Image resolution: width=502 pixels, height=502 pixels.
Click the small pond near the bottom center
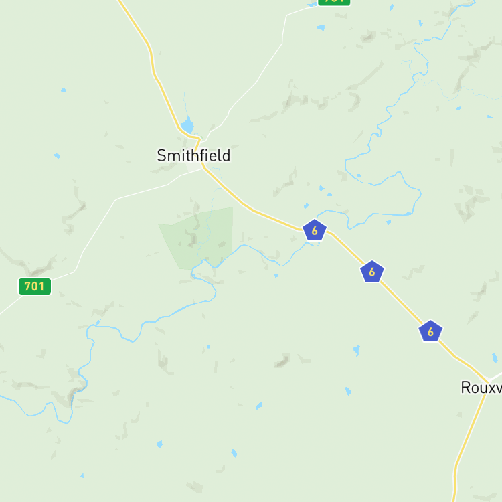pyautogui.click(x=234, y=453)
